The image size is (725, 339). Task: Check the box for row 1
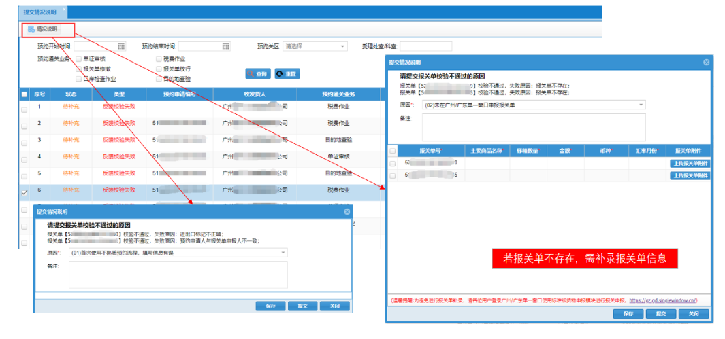(24, 109)
